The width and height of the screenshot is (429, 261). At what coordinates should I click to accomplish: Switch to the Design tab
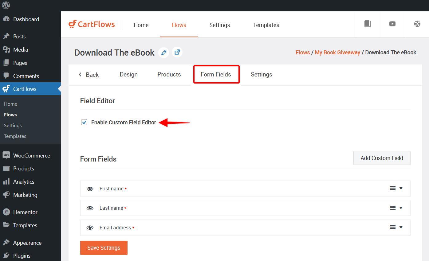pyautogui.click(x=128, y=74)
